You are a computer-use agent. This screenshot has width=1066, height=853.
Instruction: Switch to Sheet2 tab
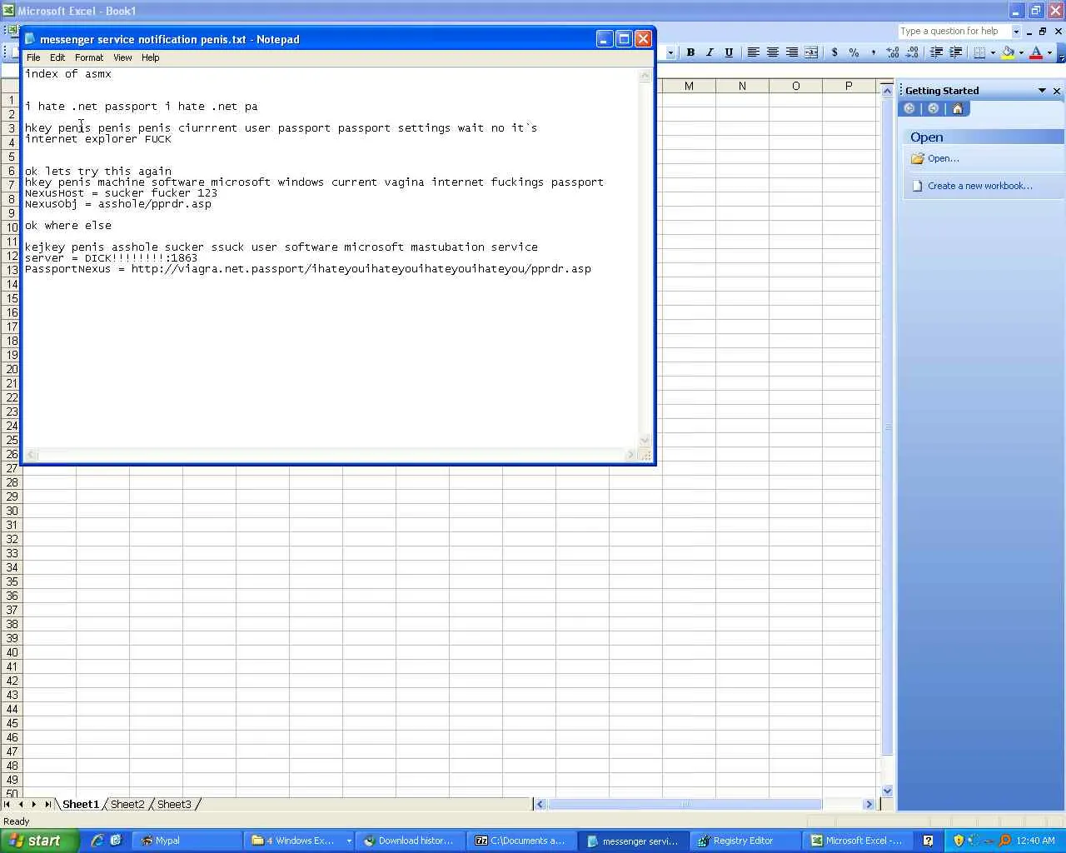pyautogui.click(x=127, y=804)
